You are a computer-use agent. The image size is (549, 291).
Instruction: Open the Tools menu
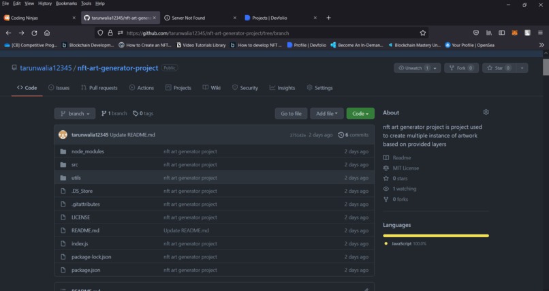[86, 3]
